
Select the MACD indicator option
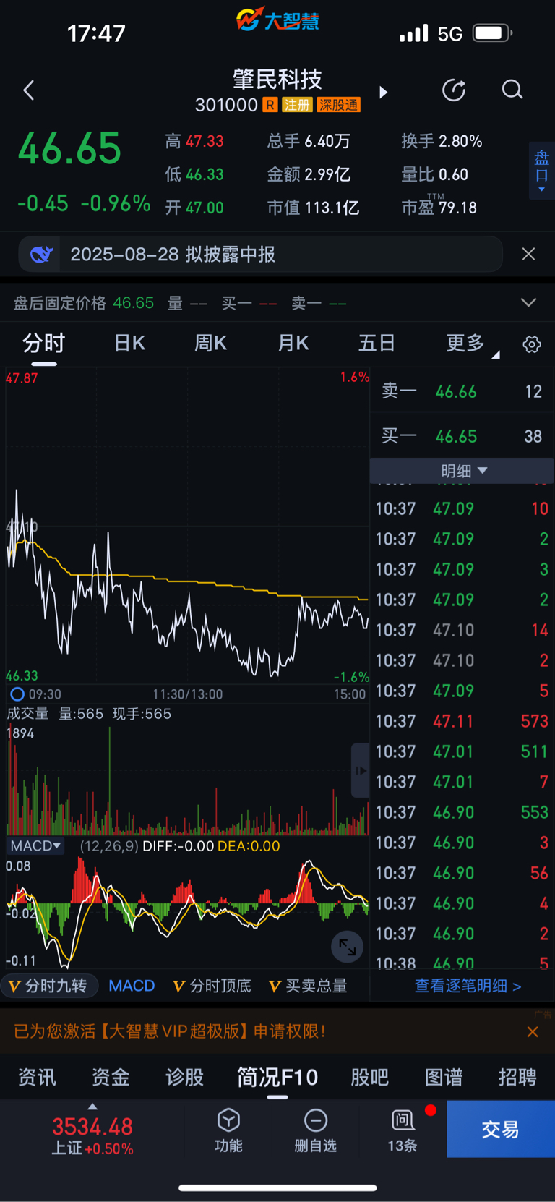click(x=132, y=986)
